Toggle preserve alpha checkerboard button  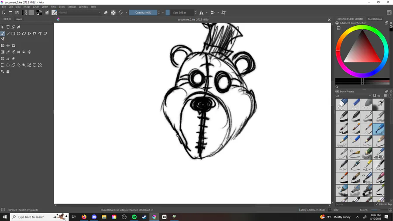click(x=113, y=13)
